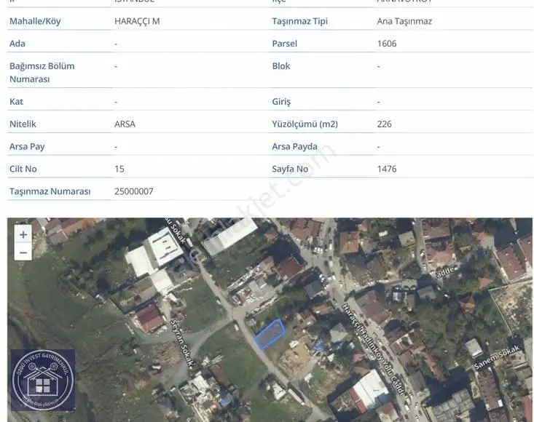
Task: Click the 'Nitelik' label
Action: [23, 124]
